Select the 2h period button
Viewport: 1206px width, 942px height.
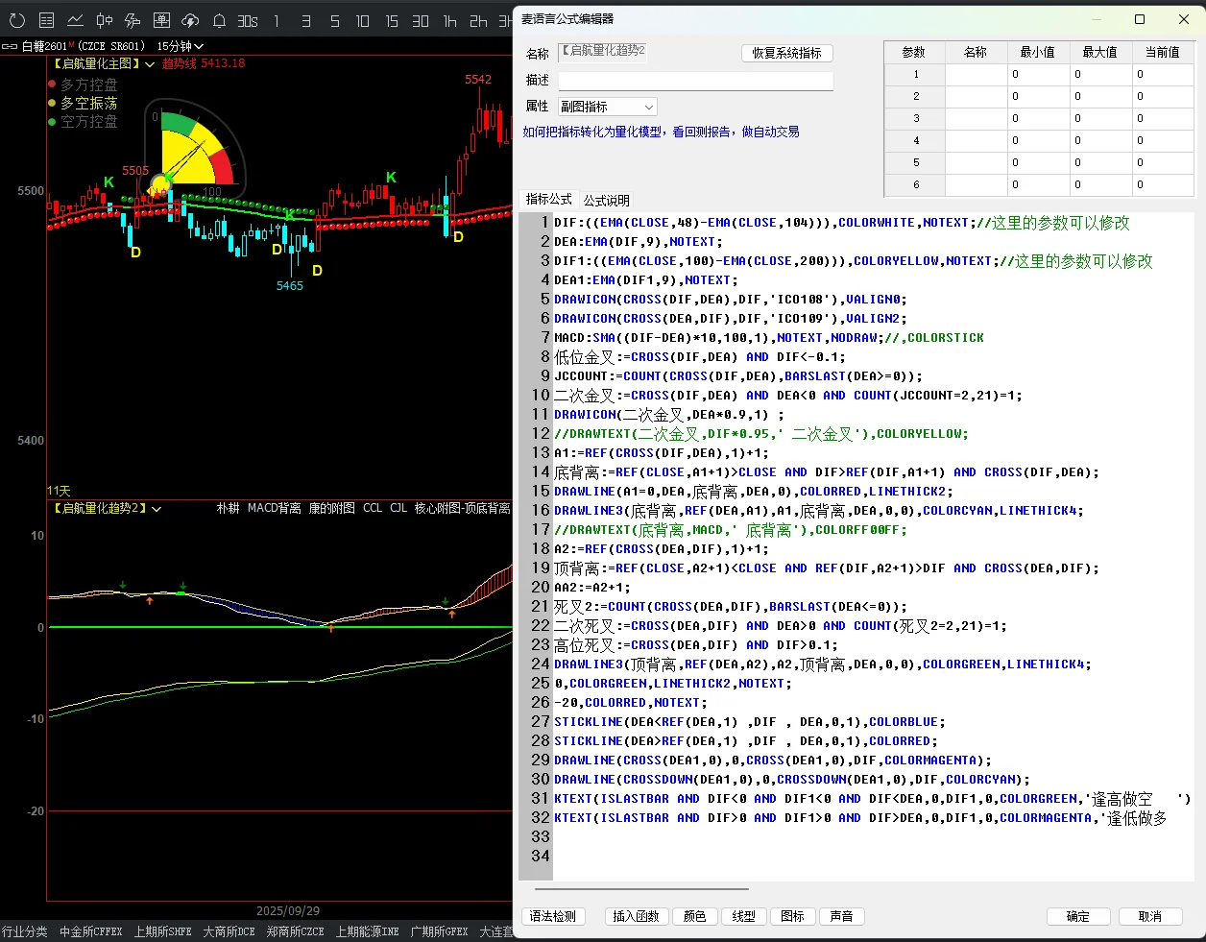point(478,20)
